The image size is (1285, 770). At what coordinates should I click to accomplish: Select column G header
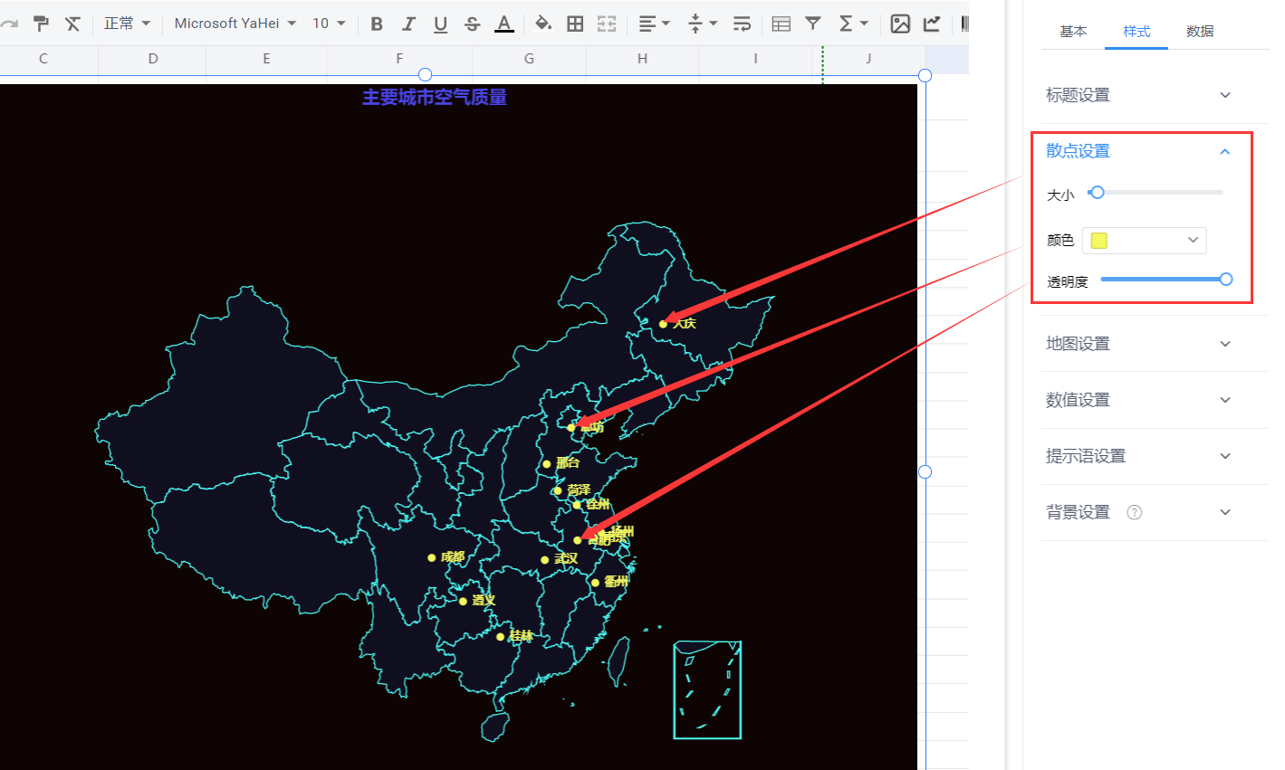coord(529,59)
